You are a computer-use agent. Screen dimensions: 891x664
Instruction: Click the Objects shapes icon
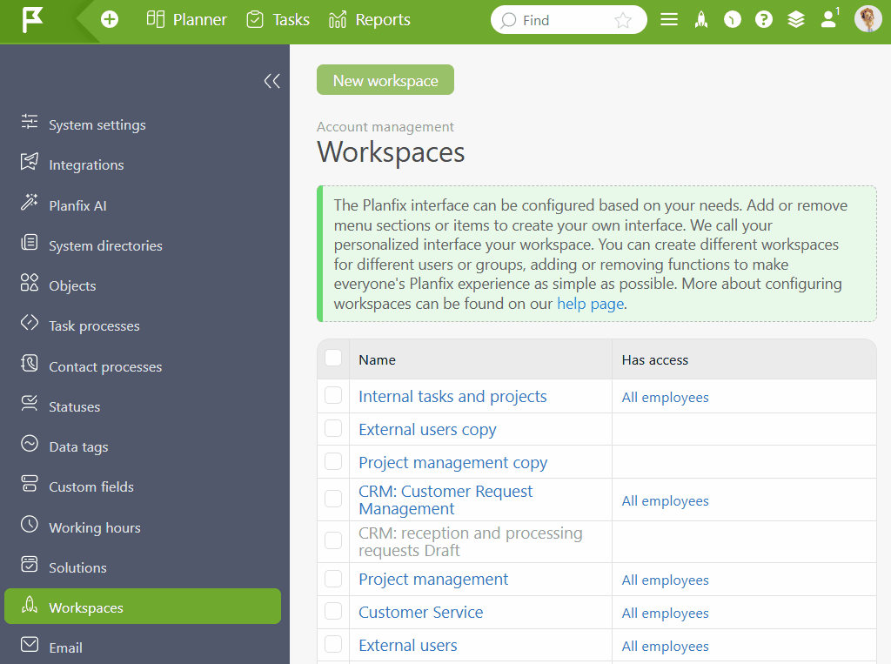pyautogui.click(x=30, y=283)
